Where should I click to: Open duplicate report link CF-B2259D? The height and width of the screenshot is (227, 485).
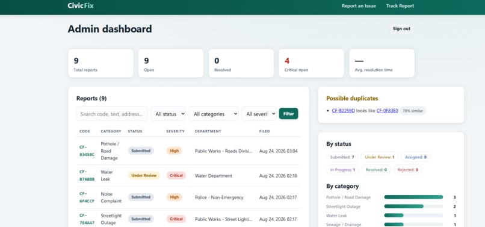pyautogui.click(x=344, y=111)
